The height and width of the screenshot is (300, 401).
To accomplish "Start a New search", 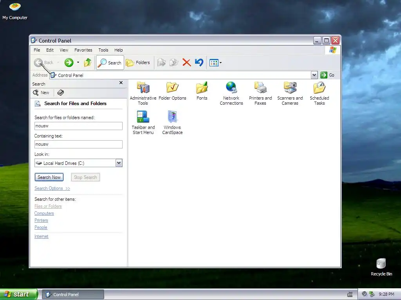I will pyautogui.click(x=41, y=93).
